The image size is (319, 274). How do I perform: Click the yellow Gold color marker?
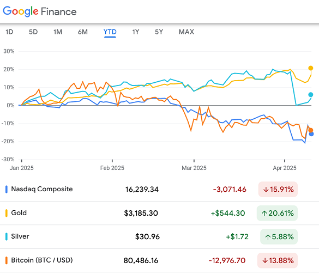7,213
